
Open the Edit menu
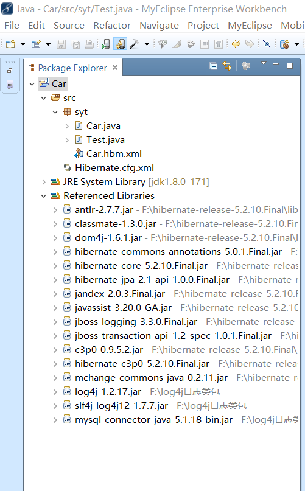point(37,26)
